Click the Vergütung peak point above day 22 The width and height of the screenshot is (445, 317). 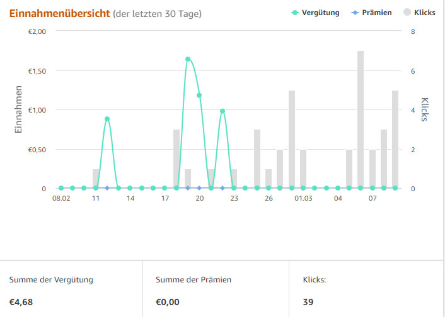tap(222, 111)
